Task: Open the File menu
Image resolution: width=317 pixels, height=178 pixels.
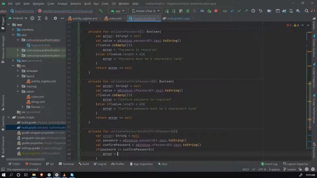Action: (x=10, y=3)
